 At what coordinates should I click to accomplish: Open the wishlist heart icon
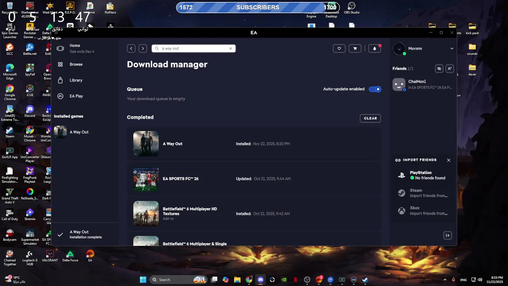click(339, 48)
